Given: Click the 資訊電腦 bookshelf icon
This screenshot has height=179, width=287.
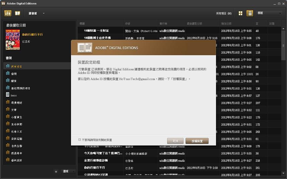Looking at the screenshot, I should coord(8,138).
